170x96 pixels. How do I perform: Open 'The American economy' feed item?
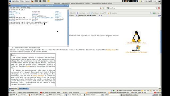coord(51,93)
